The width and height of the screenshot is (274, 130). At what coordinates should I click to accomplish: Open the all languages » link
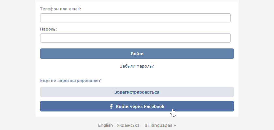[160, 125]
